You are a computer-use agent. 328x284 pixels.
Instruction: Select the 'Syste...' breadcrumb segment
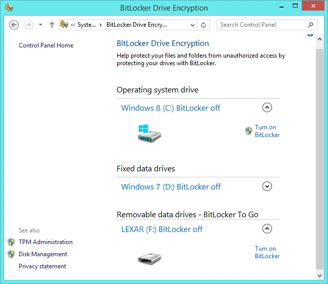tap(87, 25)
